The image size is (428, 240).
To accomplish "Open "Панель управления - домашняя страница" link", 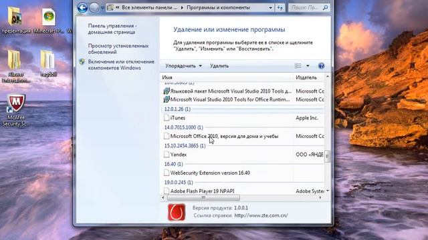I will click(x=112, y=29).
